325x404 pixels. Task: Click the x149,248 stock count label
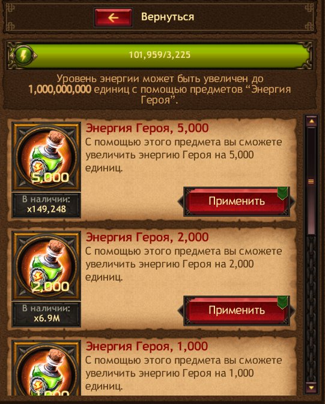click(x=46, y=209)
